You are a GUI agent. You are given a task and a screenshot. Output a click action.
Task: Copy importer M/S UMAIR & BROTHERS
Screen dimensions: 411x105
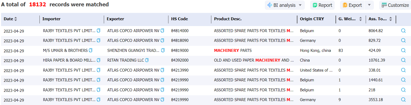[x=91, y=50]
